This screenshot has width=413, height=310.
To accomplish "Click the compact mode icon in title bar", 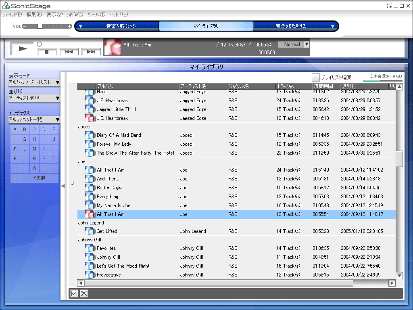I will coord(390,6).
